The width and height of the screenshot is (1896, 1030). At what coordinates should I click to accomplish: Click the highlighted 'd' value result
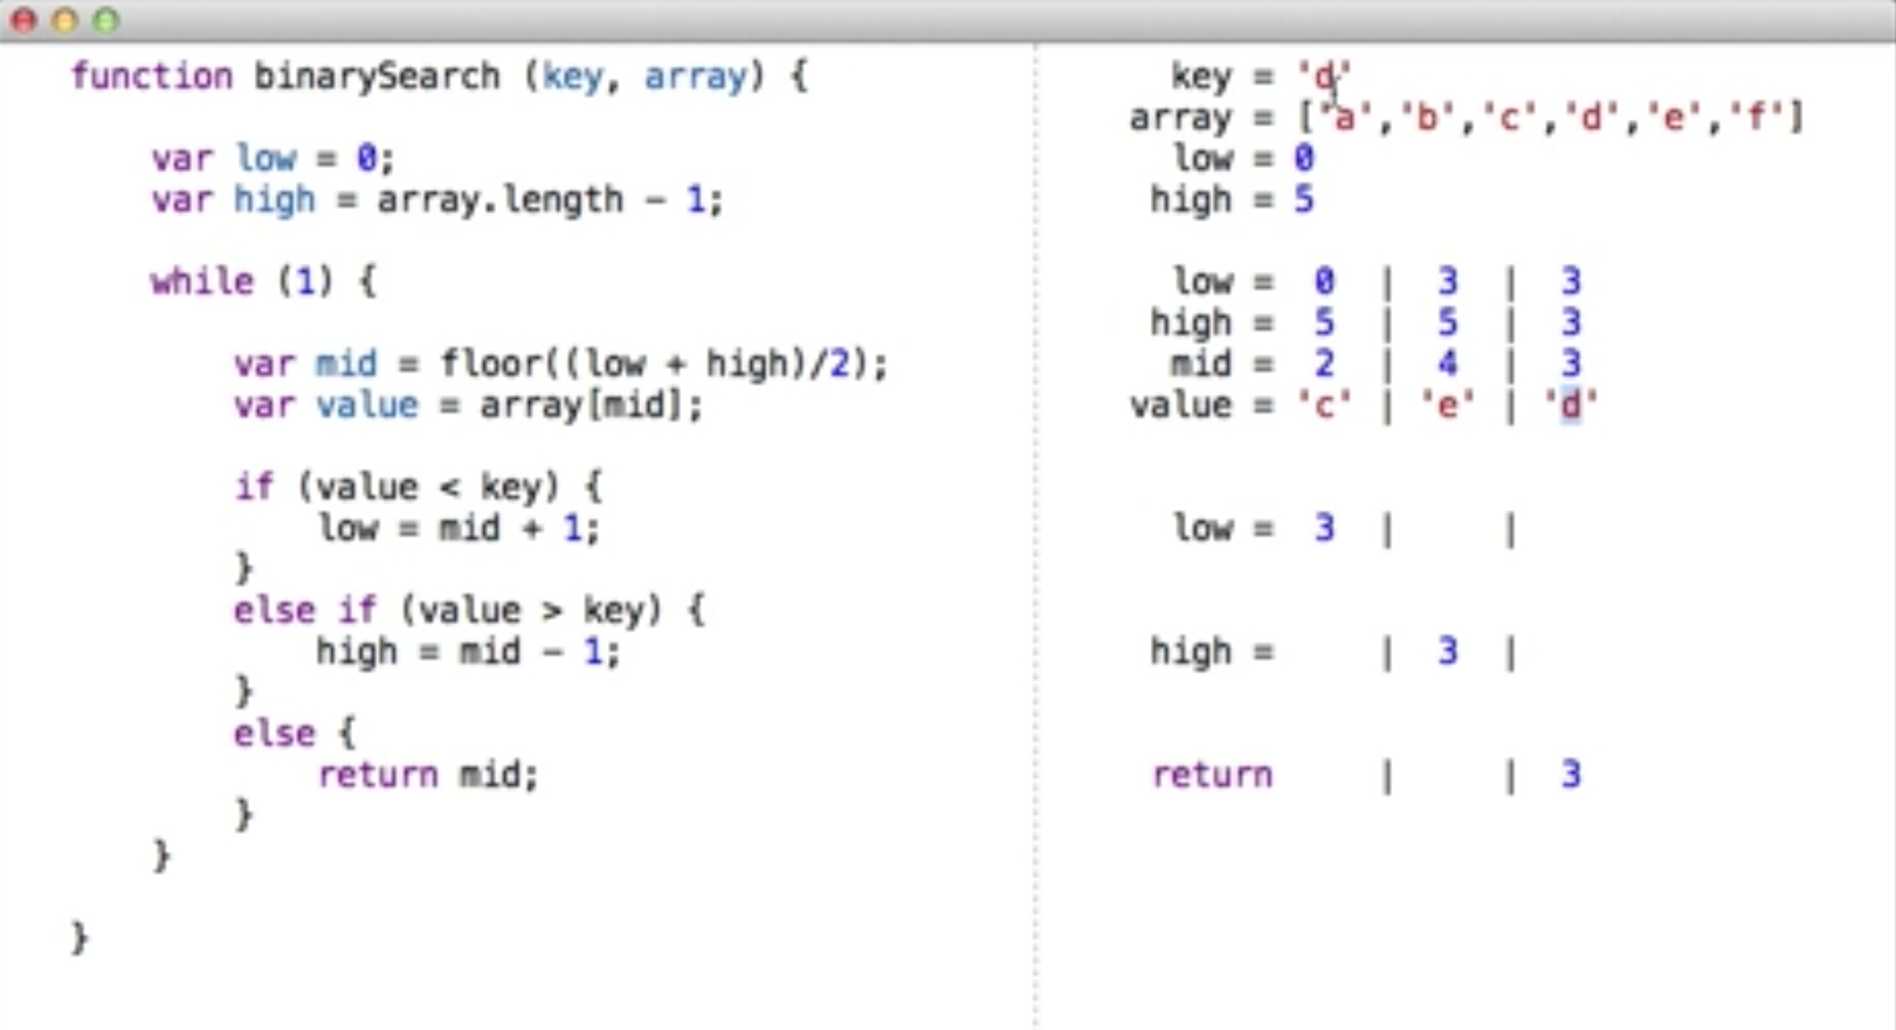tap(1570, 405)
